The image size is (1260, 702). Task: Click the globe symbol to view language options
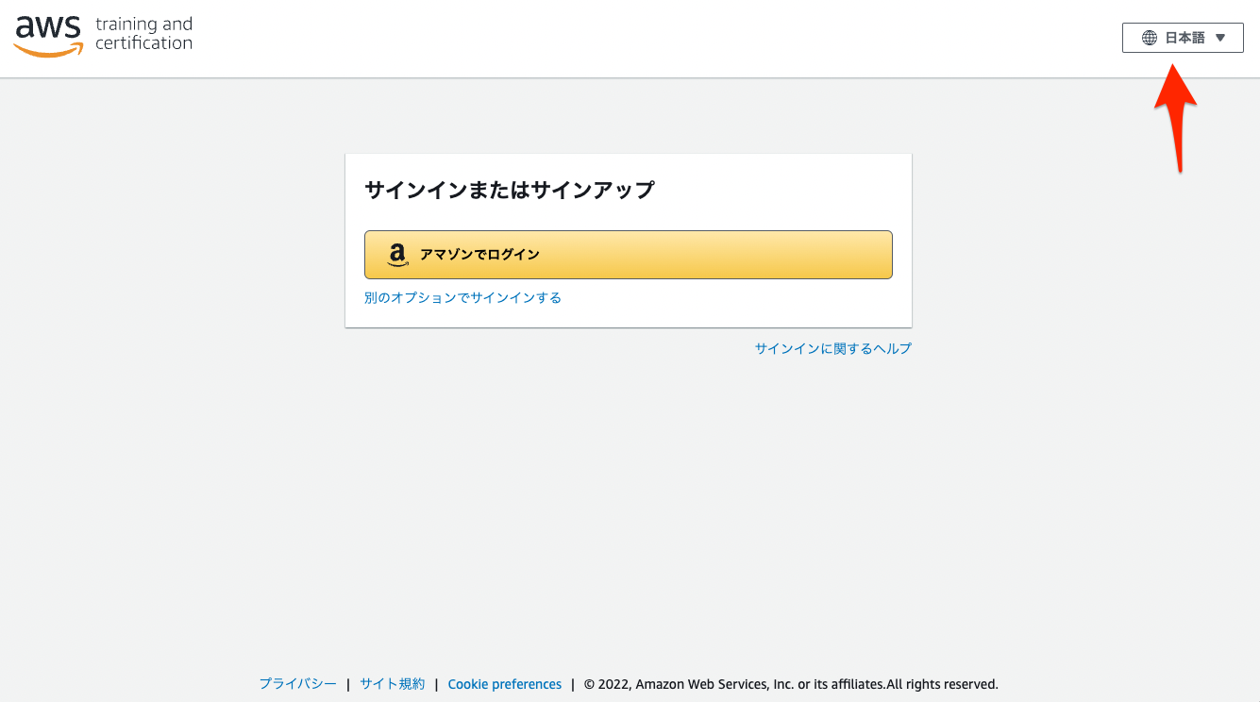[1148, 37]
